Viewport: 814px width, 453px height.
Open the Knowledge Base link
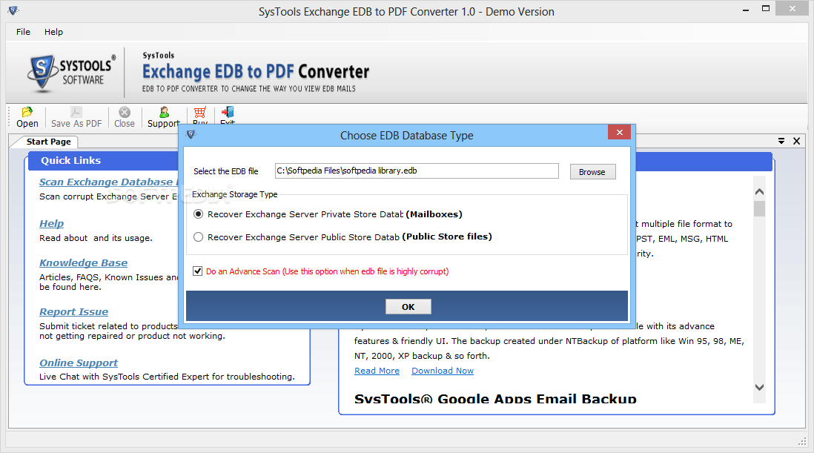pyautogui.click(x=84, y=263)
